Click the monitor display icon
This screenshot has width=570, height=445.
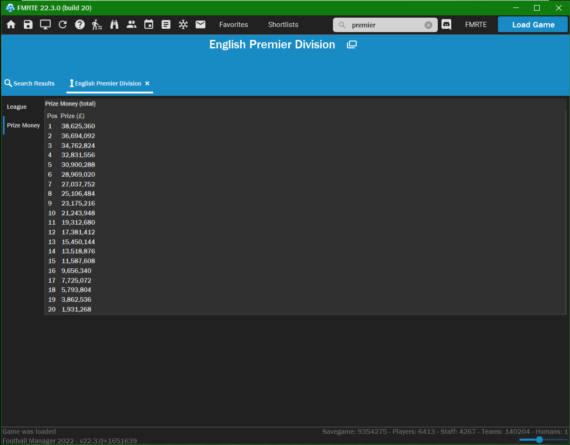pos(45,25)
